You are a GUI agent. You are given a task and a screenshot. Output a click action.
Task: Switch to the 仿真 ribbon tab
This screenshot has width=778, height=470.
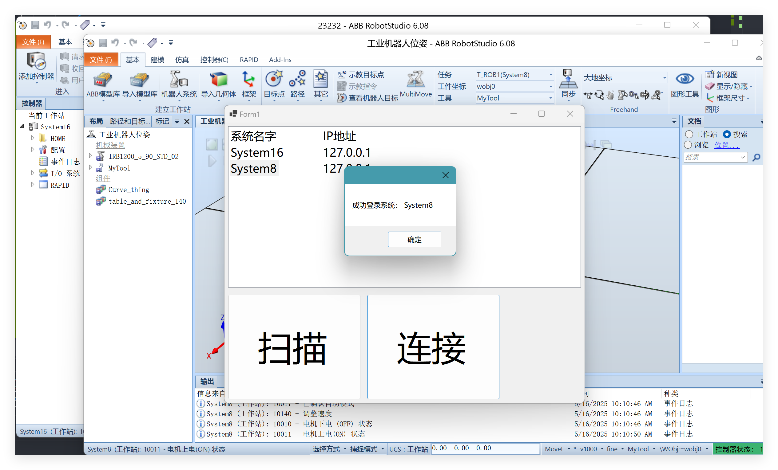pos(181,60)
